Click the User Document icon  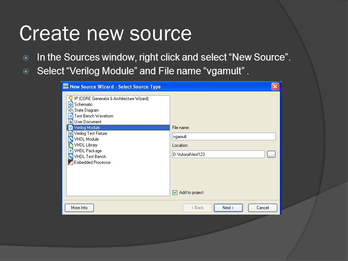tap(71, 122)
